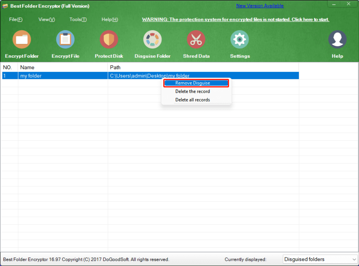Sort by the Name column header

[63, 68]
